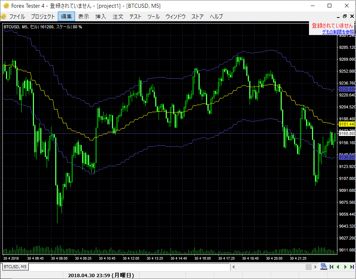Open the テスト menu
Image resolution: width=356 pixels, height=279 pixels.
click(x=135, y=16)
